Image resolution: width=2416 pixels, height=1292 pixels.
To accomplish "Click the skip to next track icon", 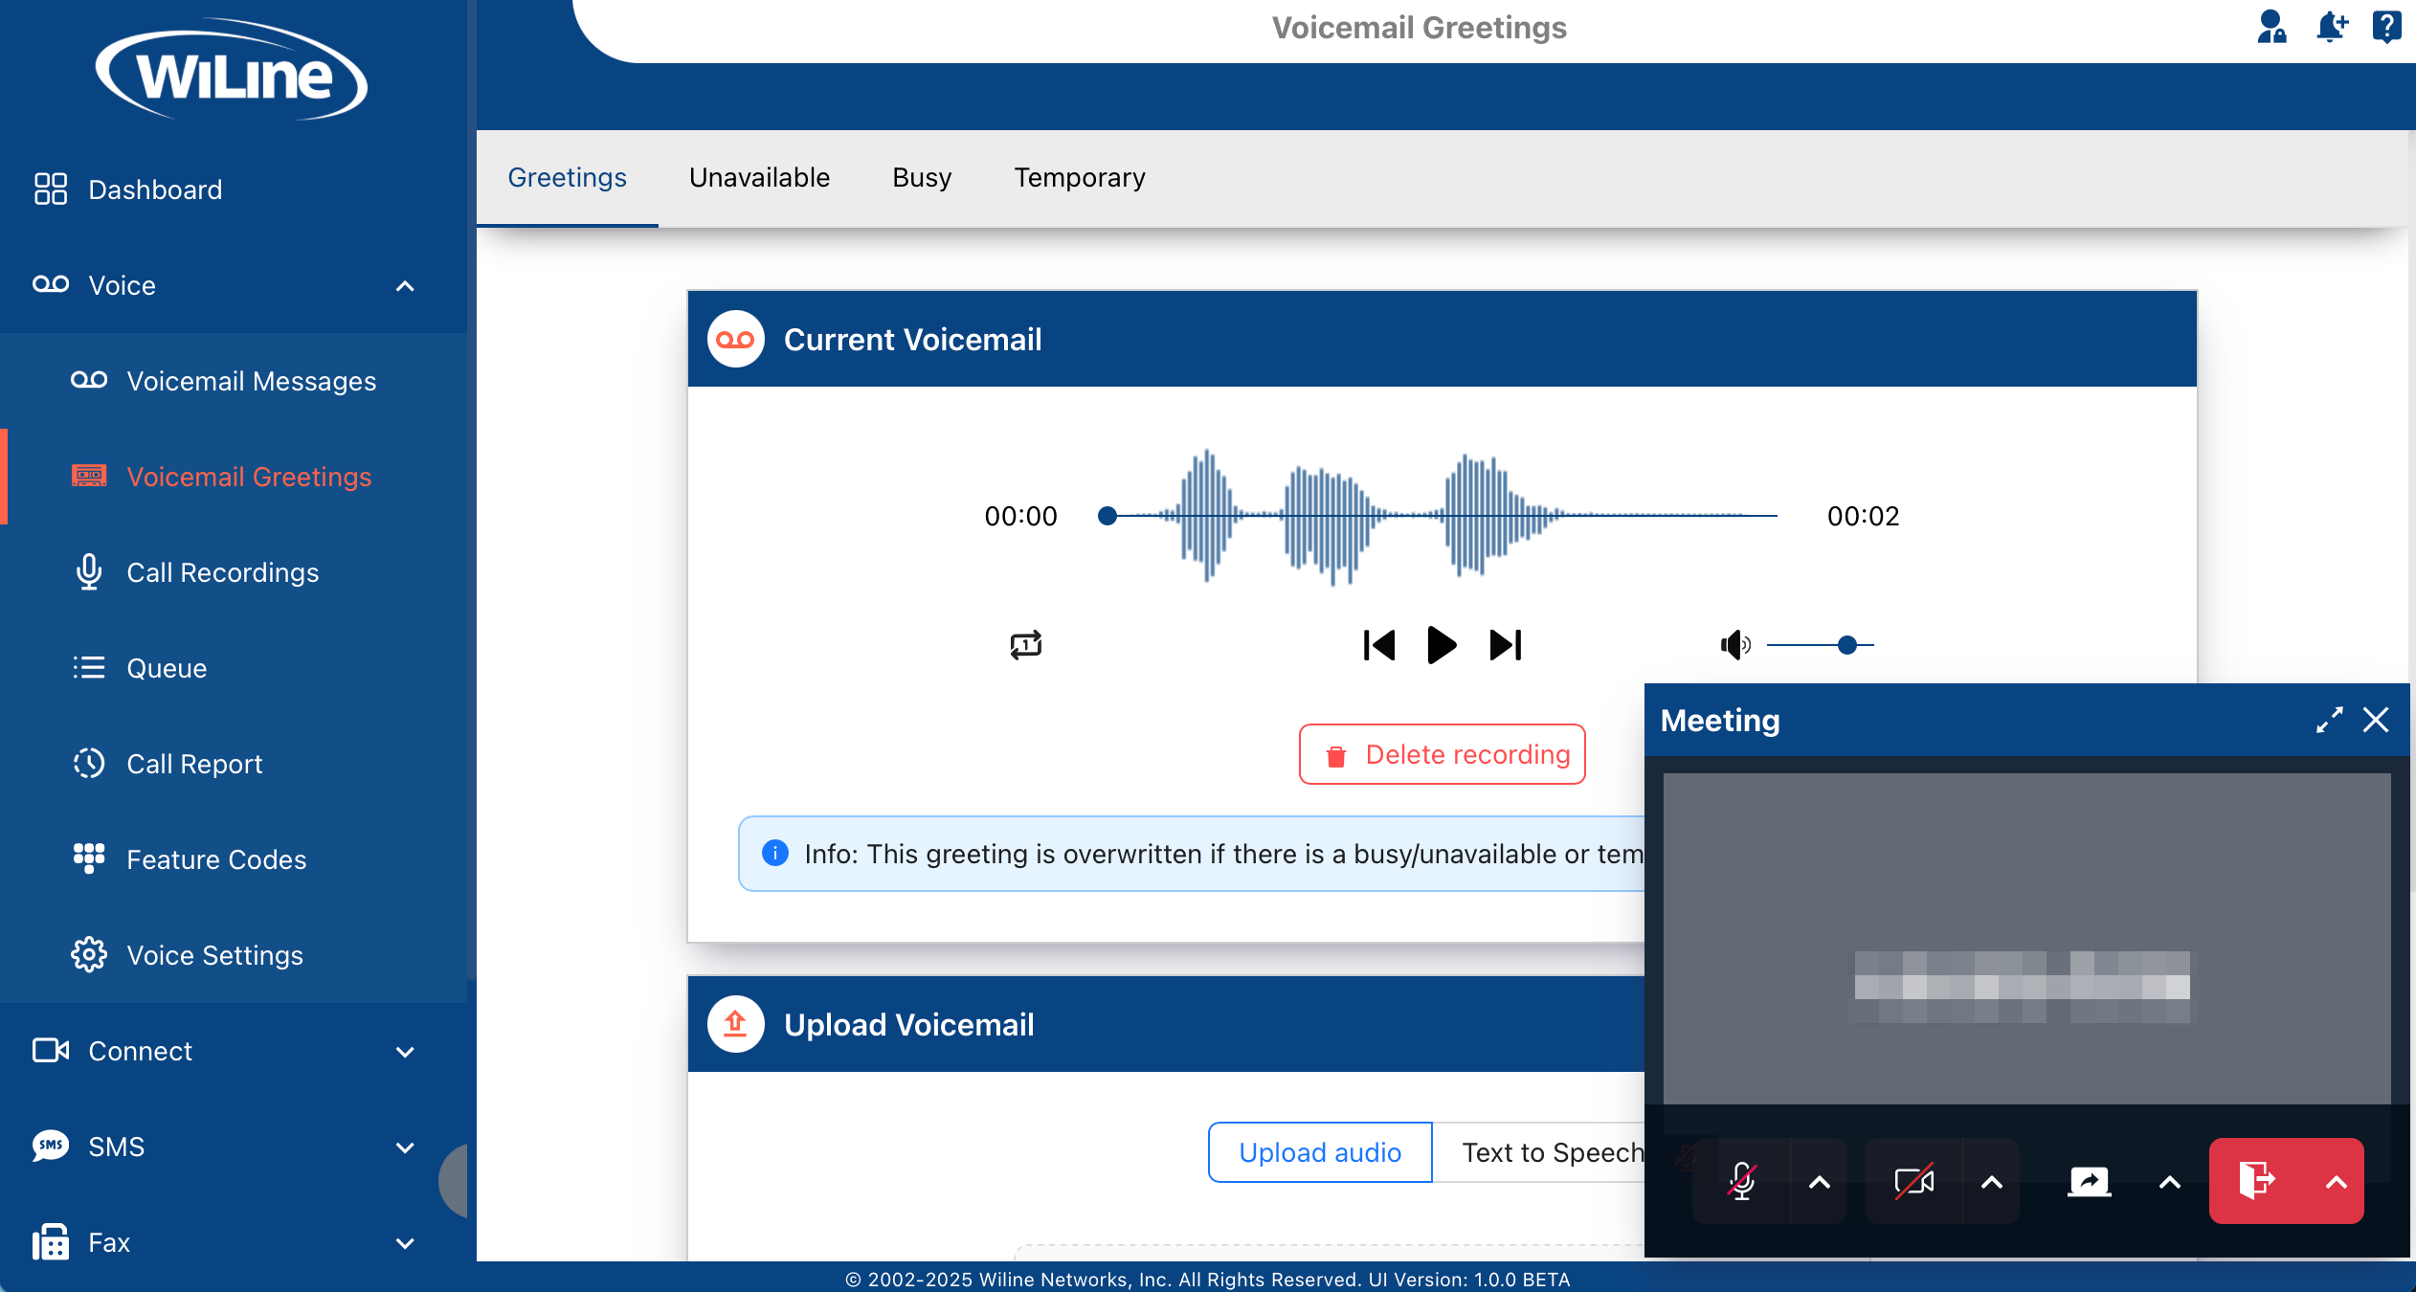I will point(1505,645).
